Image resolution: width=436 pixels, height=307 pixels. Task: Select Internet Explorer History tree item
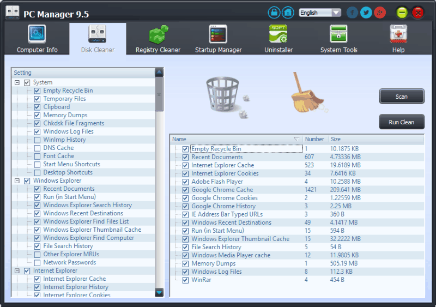[76, 287]
